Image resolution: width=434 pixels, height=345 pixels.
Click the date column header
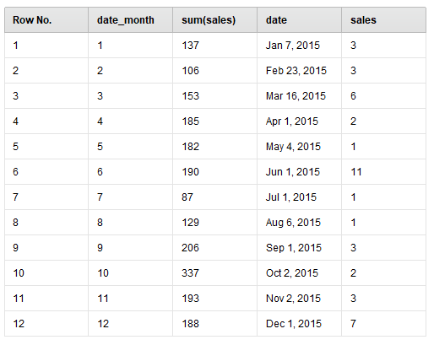[x=299, y=20]
